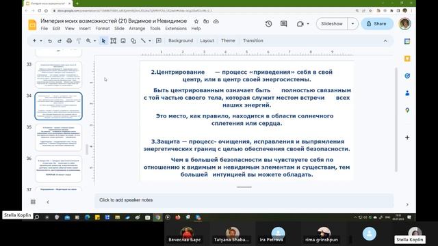Activate paint format tool

[79, 41]
